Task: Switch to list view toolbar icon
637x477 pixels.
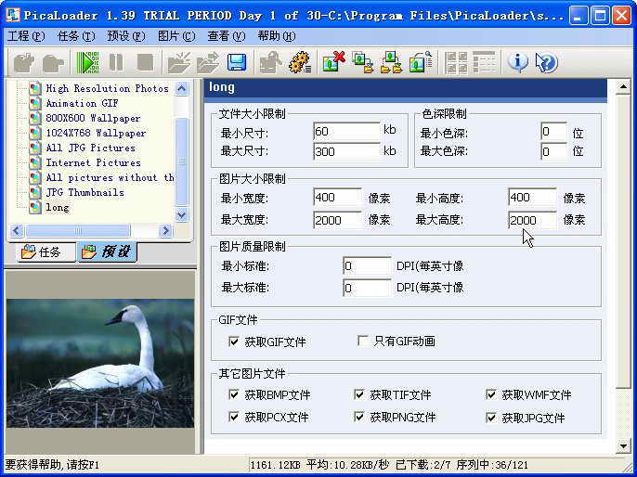Action: click(484, 63)
